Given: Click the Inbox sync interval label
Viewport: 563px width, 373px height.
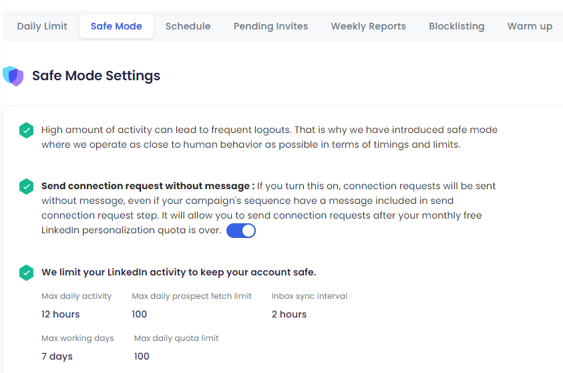Looking at the screenshot, I should [x=309, y=296].
